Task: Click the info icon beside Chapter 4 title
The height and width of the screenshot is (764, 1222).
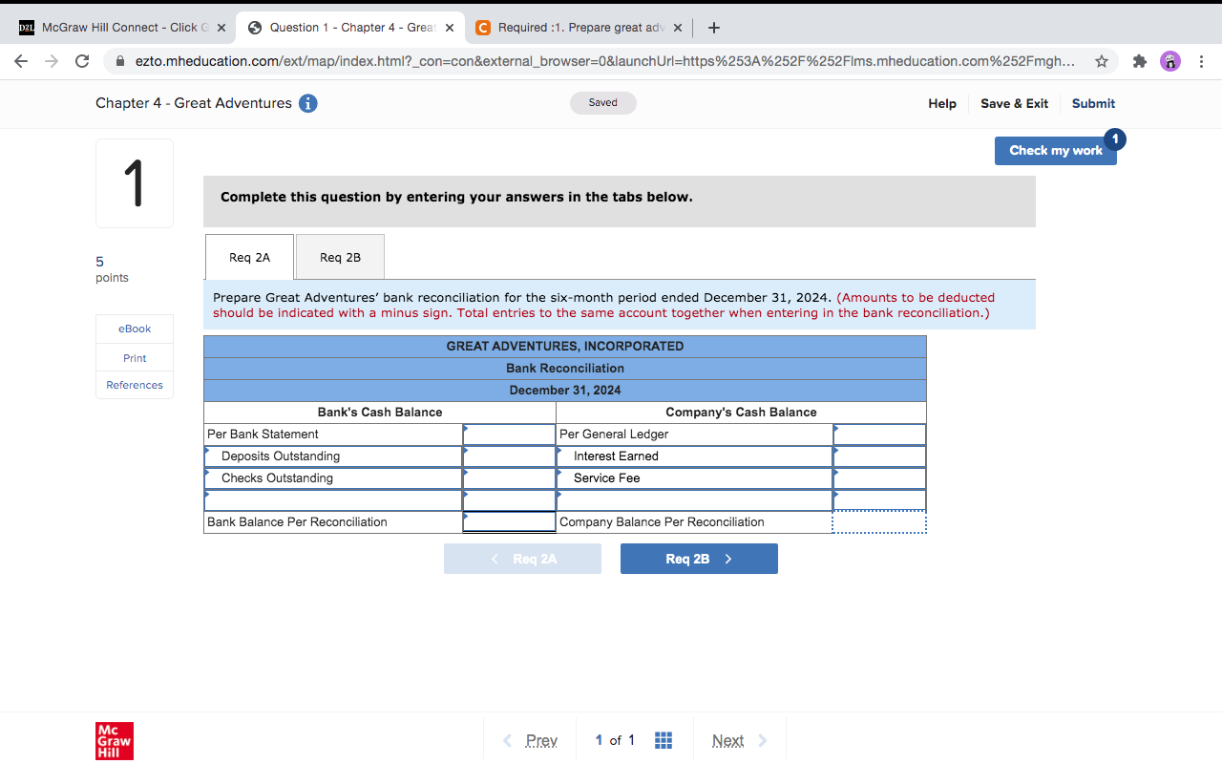Action: pos(308,103)
